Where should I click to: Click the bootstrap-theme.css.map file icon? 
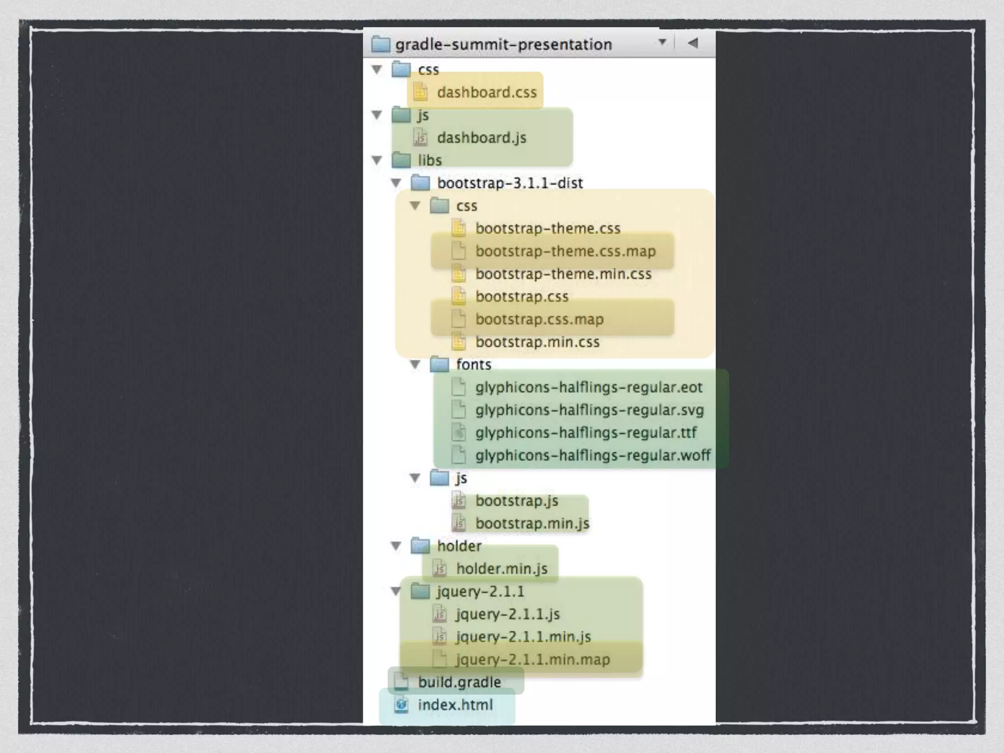pyautogui.click(x=458, y=251)
